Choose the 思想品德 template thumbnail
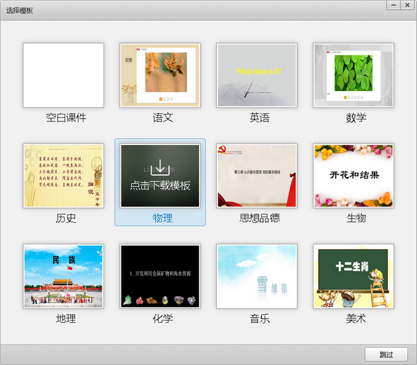Screen dimensions: 417x365 pyautogui.click(x=256, y=176)
